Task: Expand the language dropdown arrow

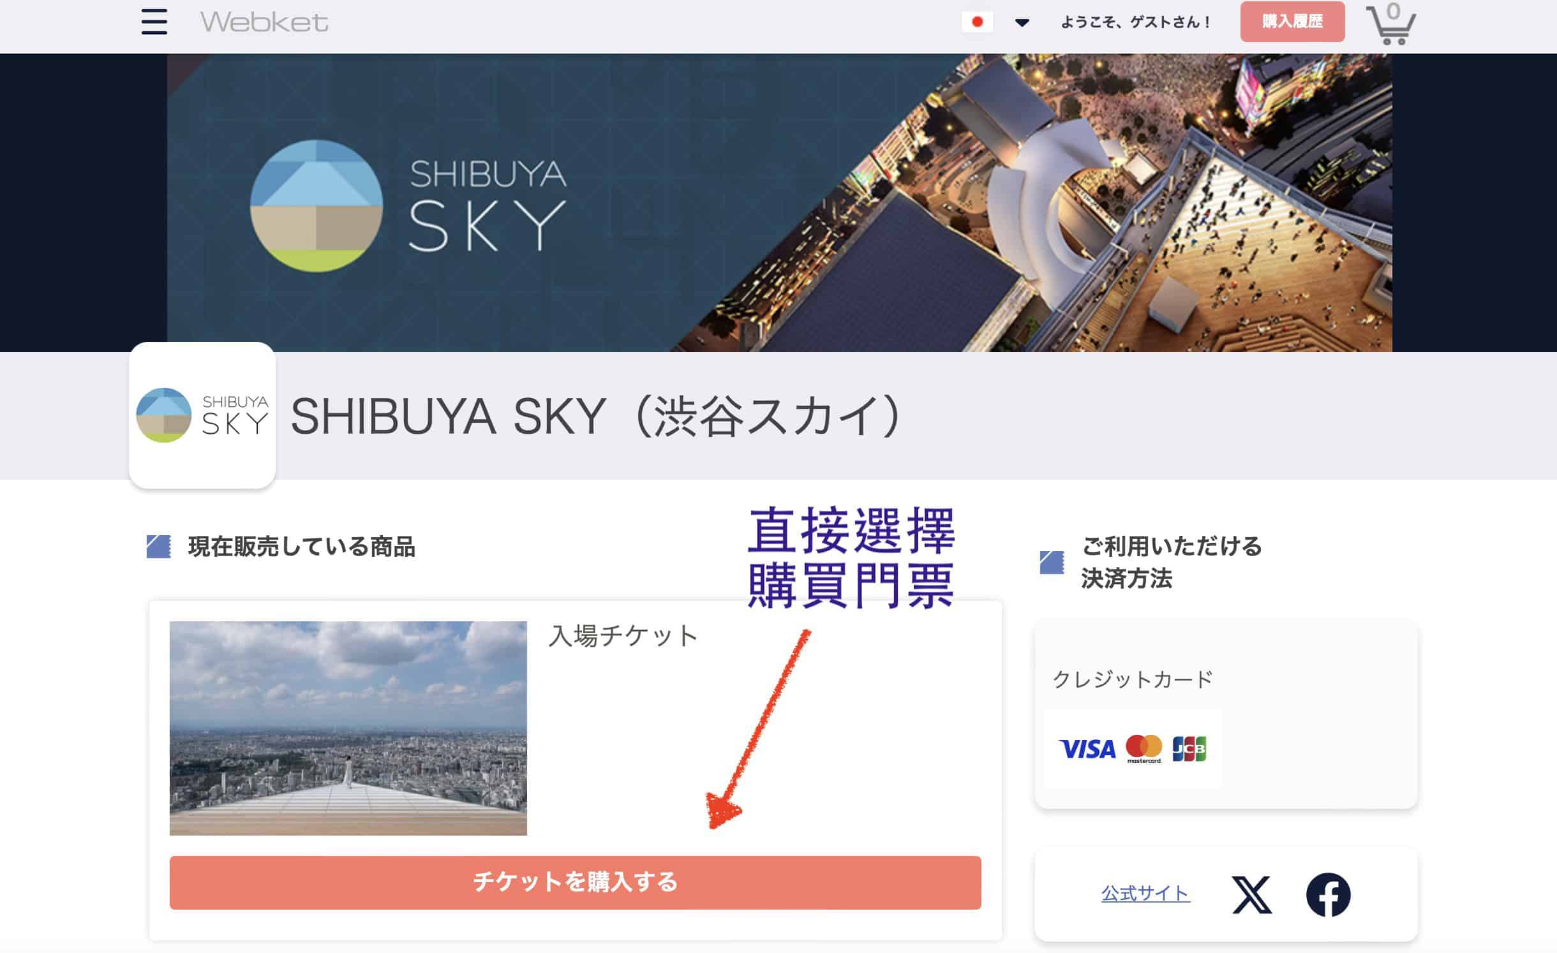Action: (x=1022, y=23)
